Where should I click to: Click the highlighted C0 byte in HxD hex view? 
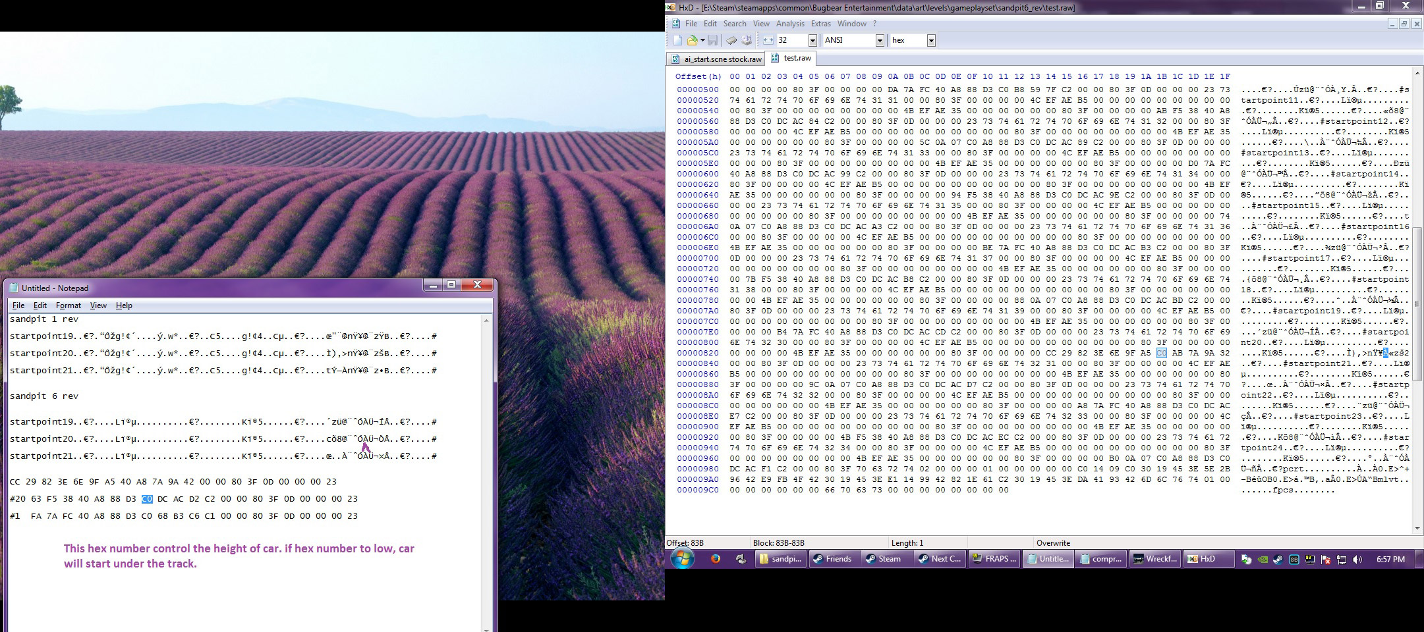pyautogui.click(x=1161, y=353)
